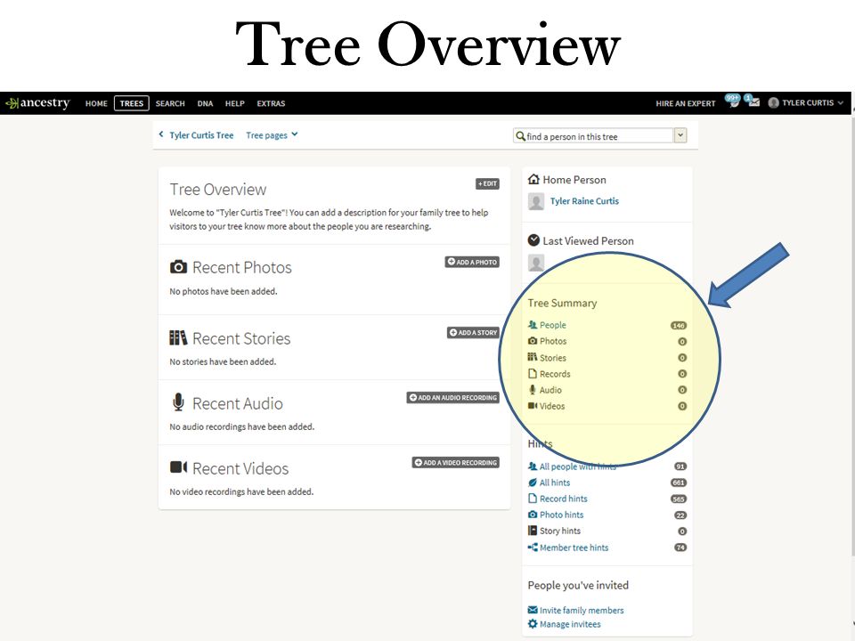
Task: Open the find-a-person dropdown arrow
Action: click(680, 135)
